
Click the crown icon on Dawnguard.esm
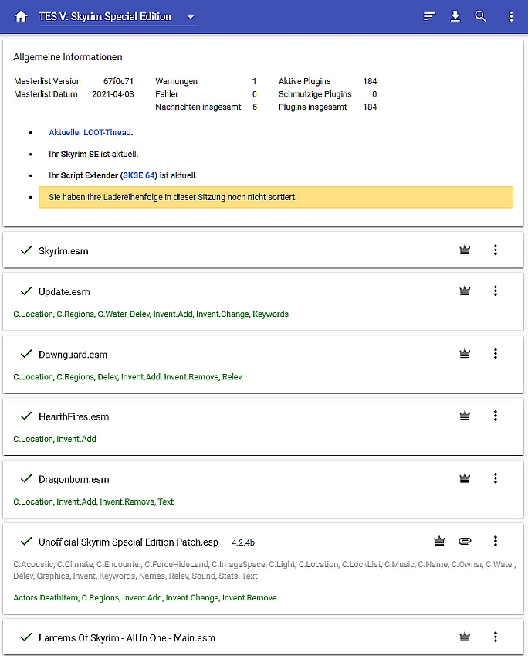coord(465,354)
